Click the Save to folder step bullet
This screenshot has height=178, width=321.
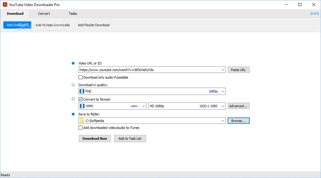point(73,114)
